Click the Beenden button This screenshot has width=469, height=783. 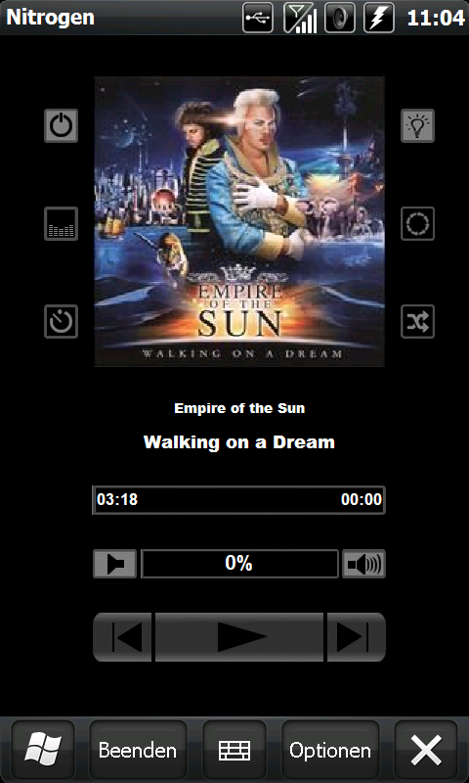(138, 750)
